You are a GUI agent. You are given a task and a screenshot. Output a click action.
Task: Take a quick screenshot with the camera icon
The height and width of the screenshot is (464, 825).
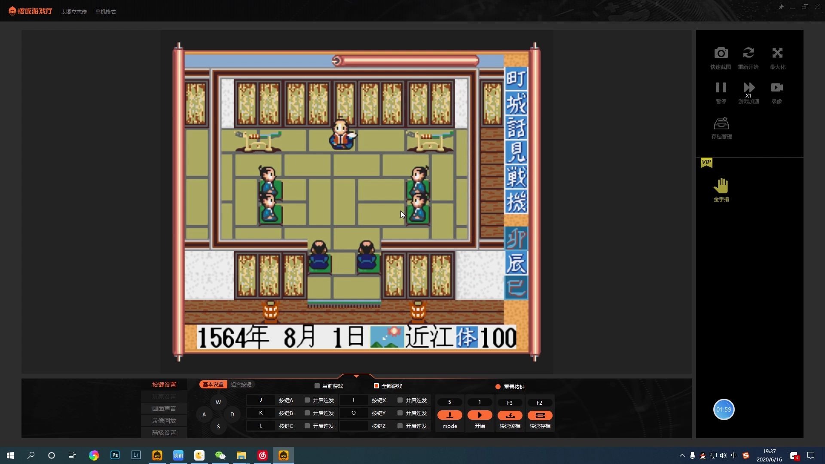[721, 53]
